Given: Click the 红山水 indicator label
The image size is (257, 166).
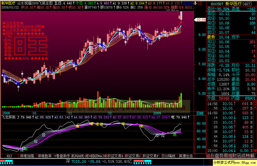Looking at the screenshot, I should [188, 3].
